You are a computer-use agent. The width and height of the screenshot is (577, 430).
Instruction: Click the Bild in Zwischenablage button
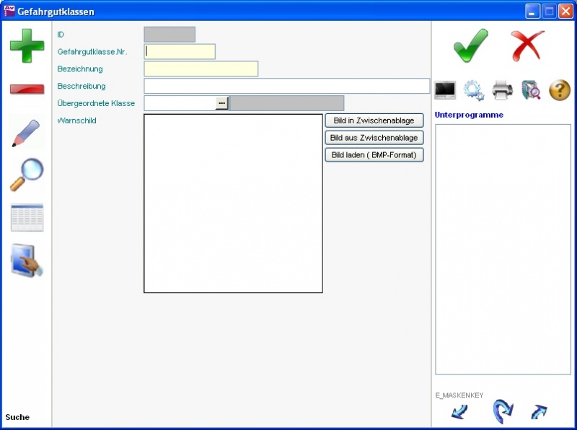coord(374,120)
